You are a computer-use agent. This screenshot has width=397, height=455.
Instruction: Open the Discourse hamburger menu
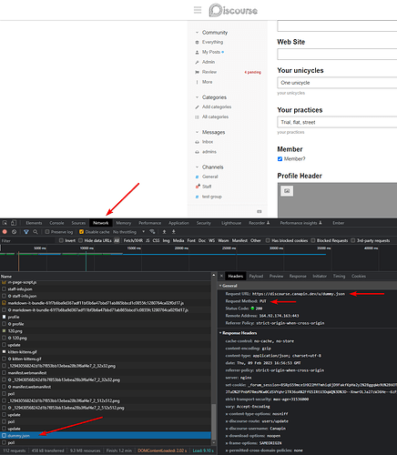coord(198,10)
